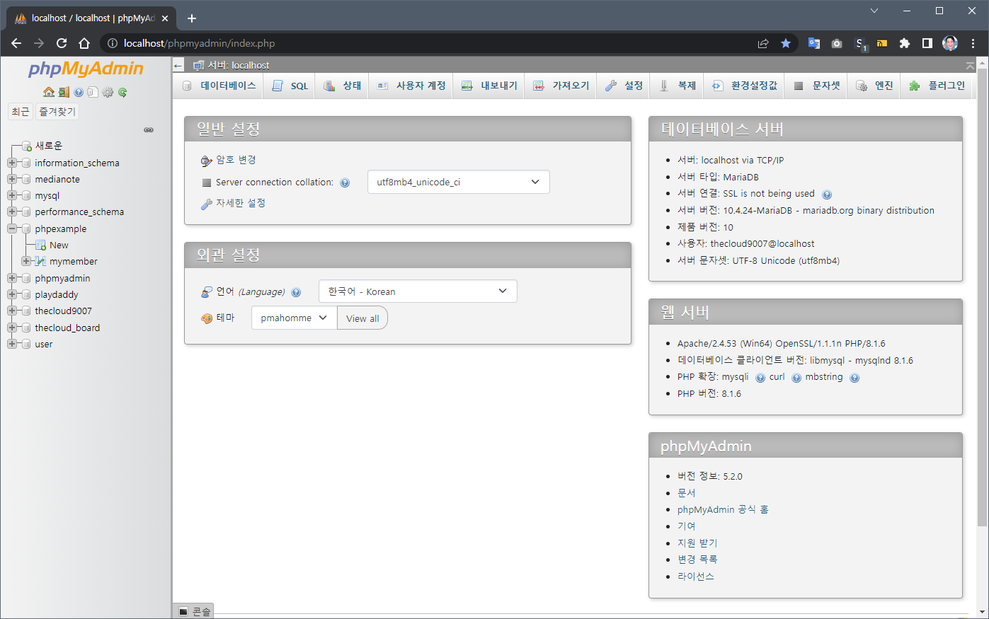Open the utf8mb4_unicode_ci collation dropdown
Viewport: 989px width, 619px height.
459,182
